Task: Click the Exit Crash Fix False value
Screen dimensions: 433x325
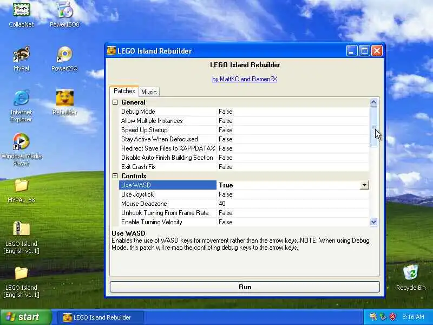Action: tap(293, 167)
